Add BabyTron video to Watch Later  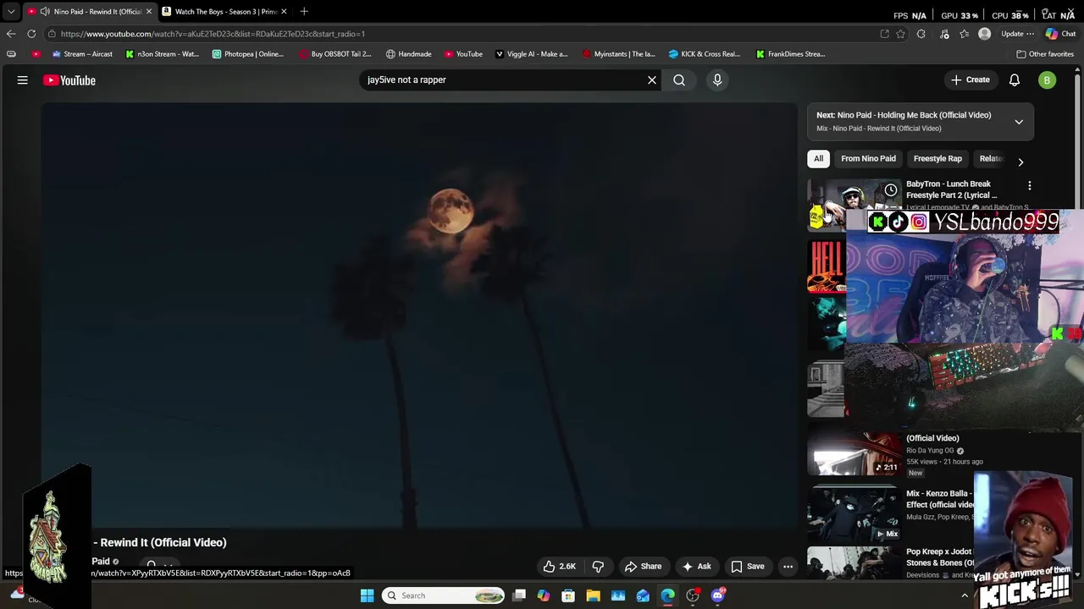[891, 190]
